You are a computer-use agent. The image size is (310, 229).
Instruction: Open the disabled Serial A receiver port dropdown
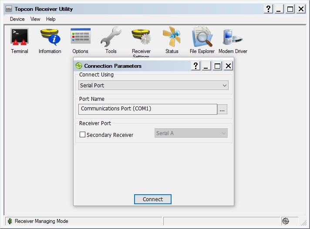pyautogui.click(x=191, y=133)
